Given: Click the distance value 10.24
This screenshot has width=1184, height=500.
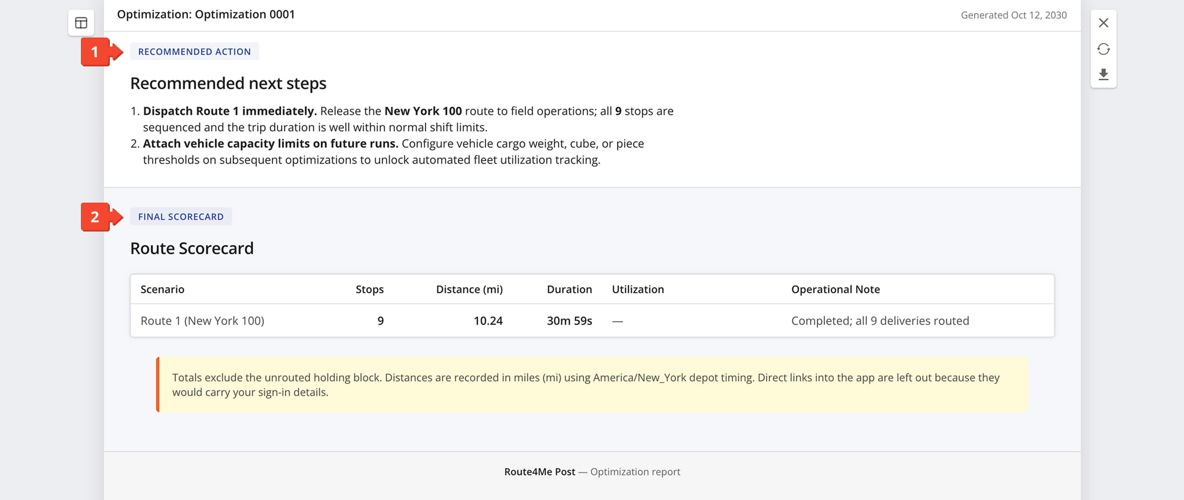Looking at the screenshot, I should pyautogui.click(x=488, y=320).
